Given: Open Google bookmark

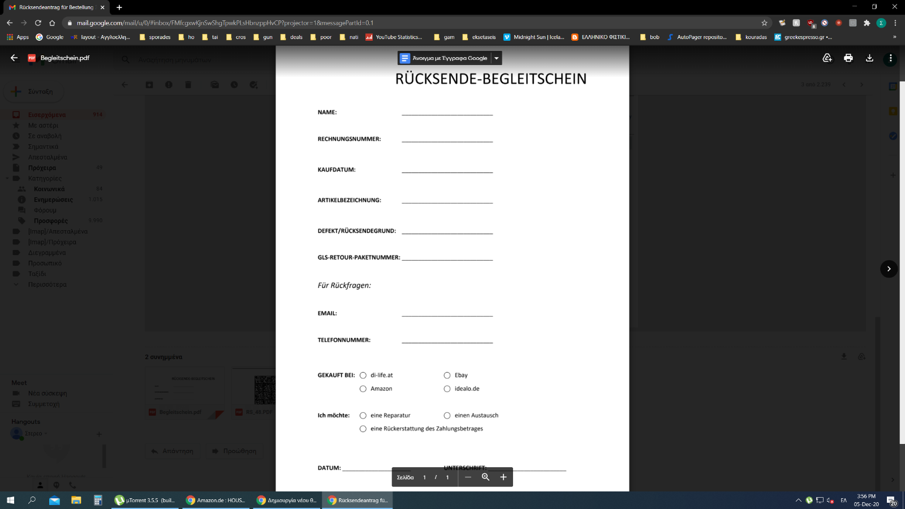Looking at the screenshot, I should click(50, 37).
